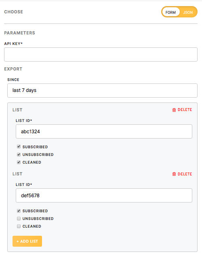Click the Unsubscribed label under def5678
Screen dimensions: 202x256
click(x=38, y=219)
